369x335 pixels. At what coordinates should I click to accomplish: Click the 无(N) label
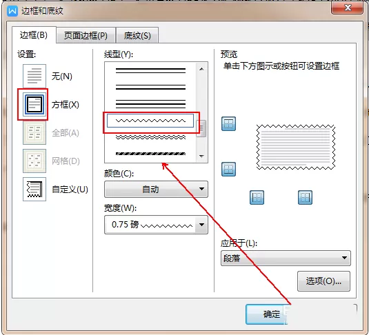pos(62,76)
